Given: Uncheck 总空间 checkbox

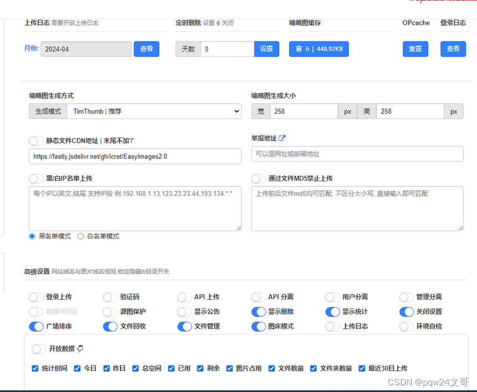Looking at the screenshot, I should coord(135,368).
